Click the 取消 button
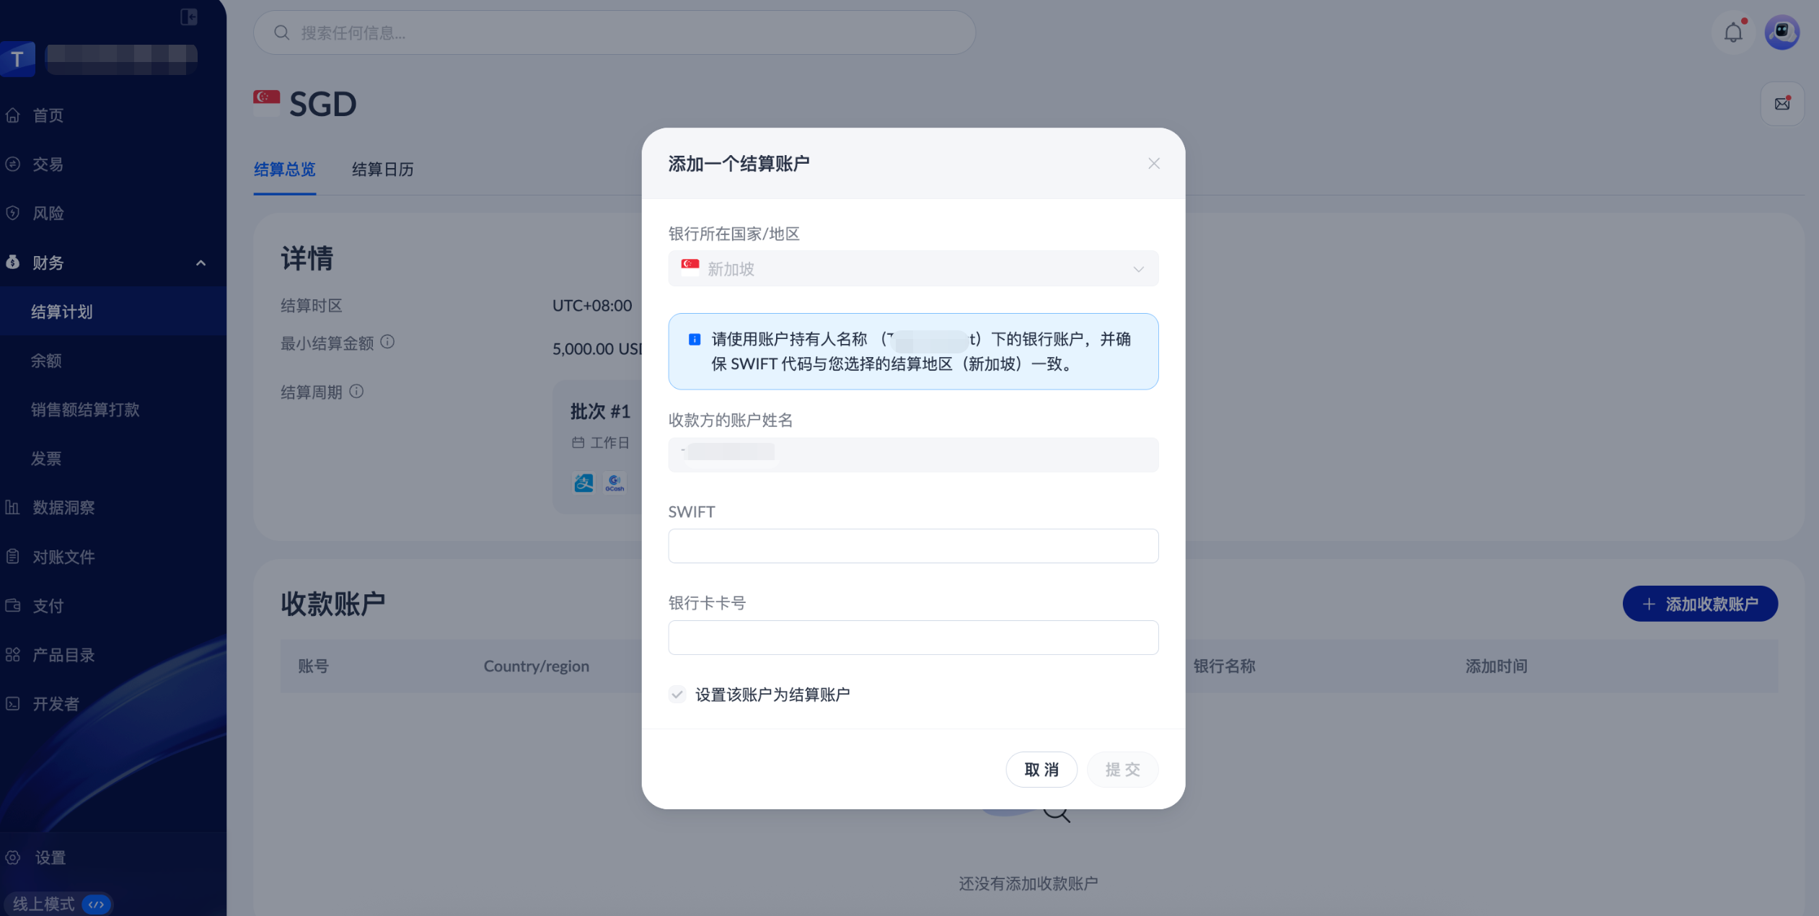 point(1041,770)
